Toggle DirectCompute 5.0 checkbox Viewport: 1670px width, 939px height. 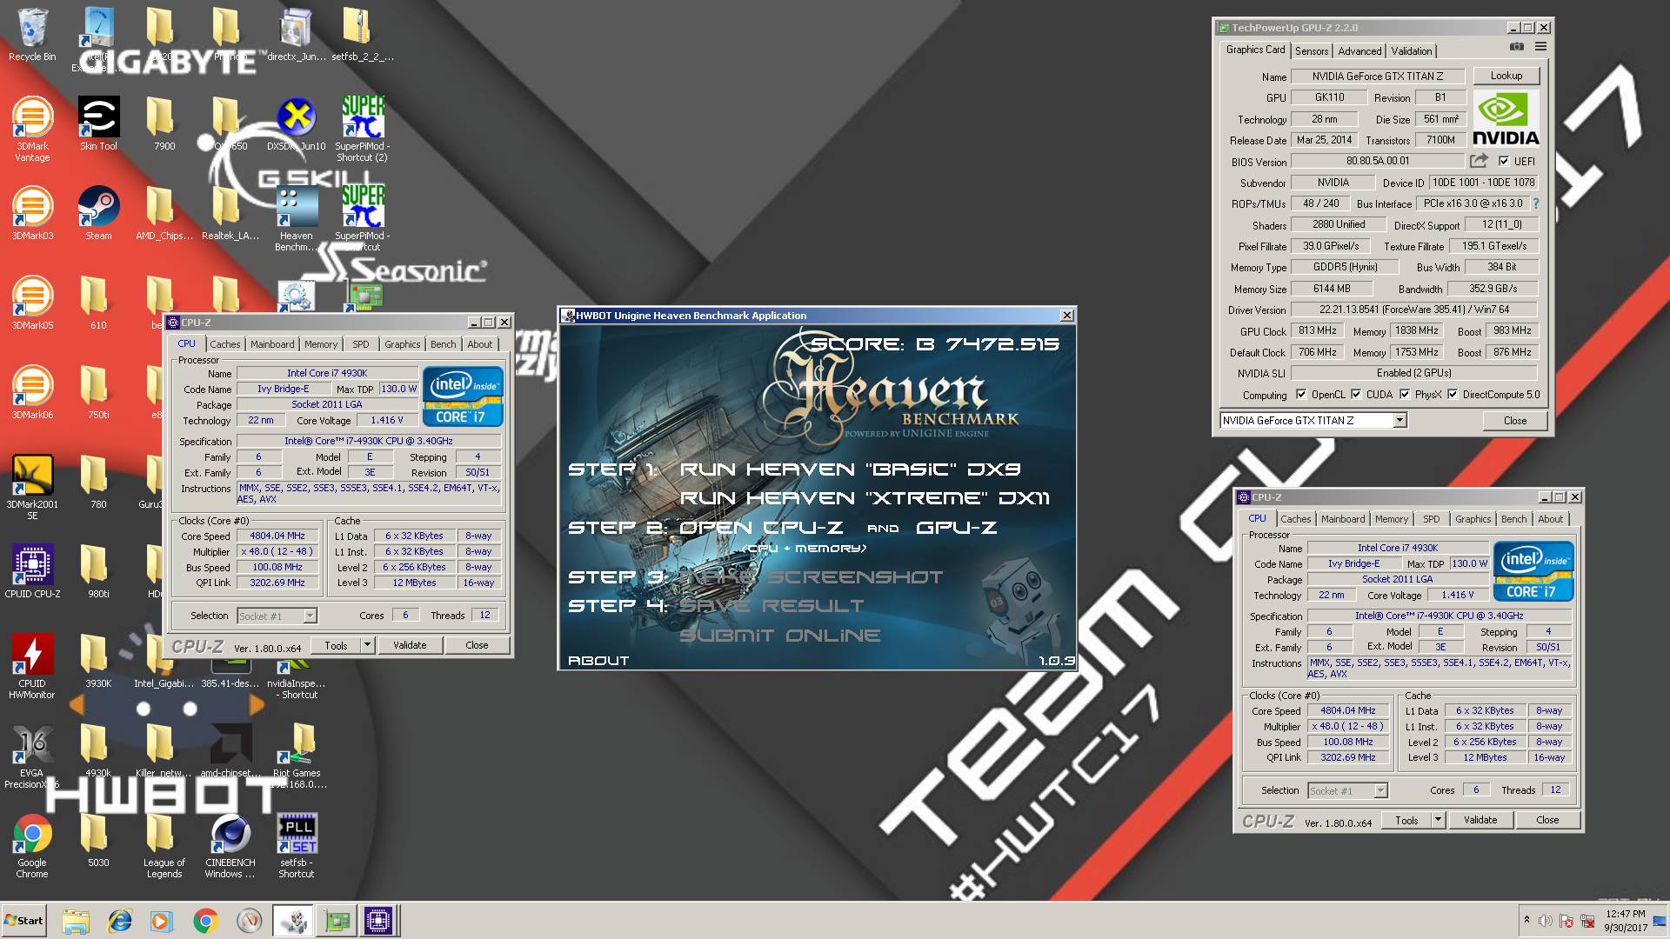(1453, 394)
